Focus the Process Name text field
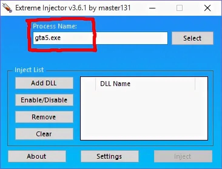222x169 pixels. click(x=100, y=38)
